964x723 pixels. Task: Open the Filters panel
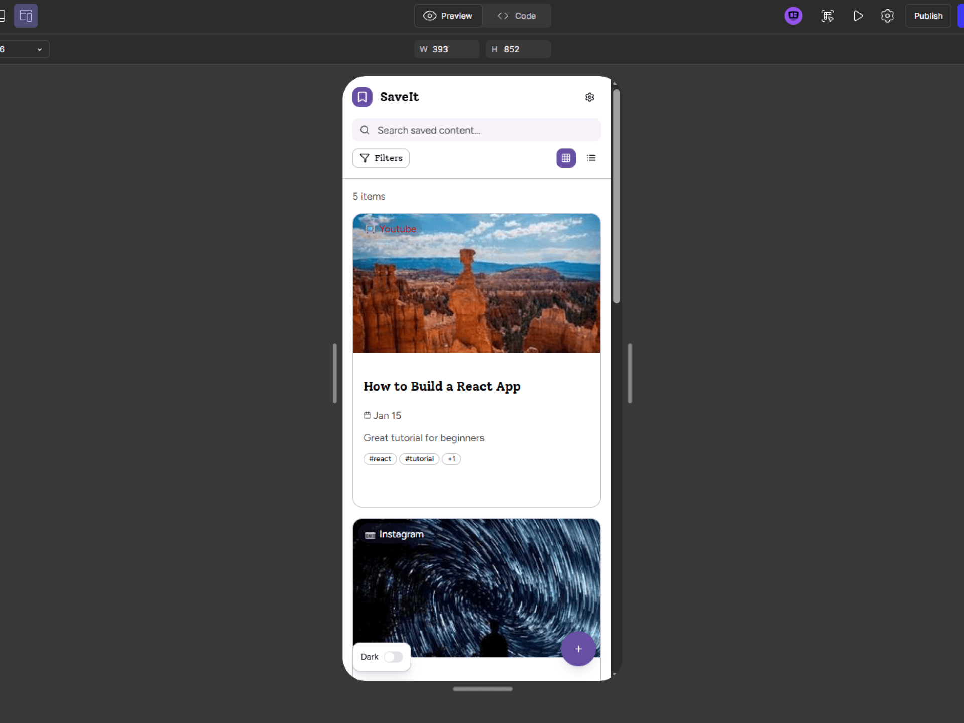coord(381,158)
